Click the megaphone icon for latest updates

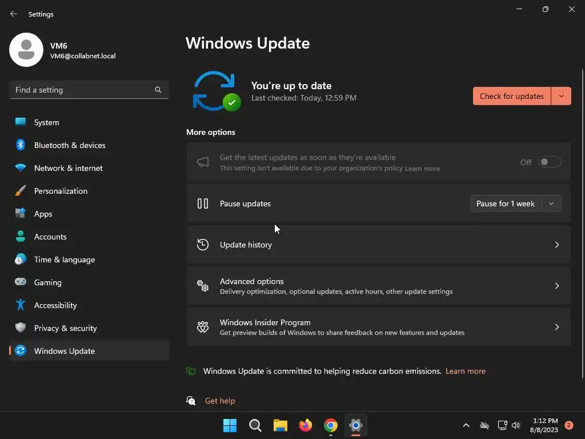(x=203, y=162)
